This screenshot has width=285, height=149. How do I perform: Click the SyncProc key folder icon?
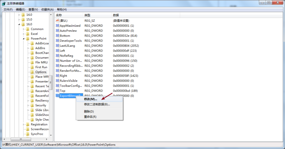pos(28,134)
